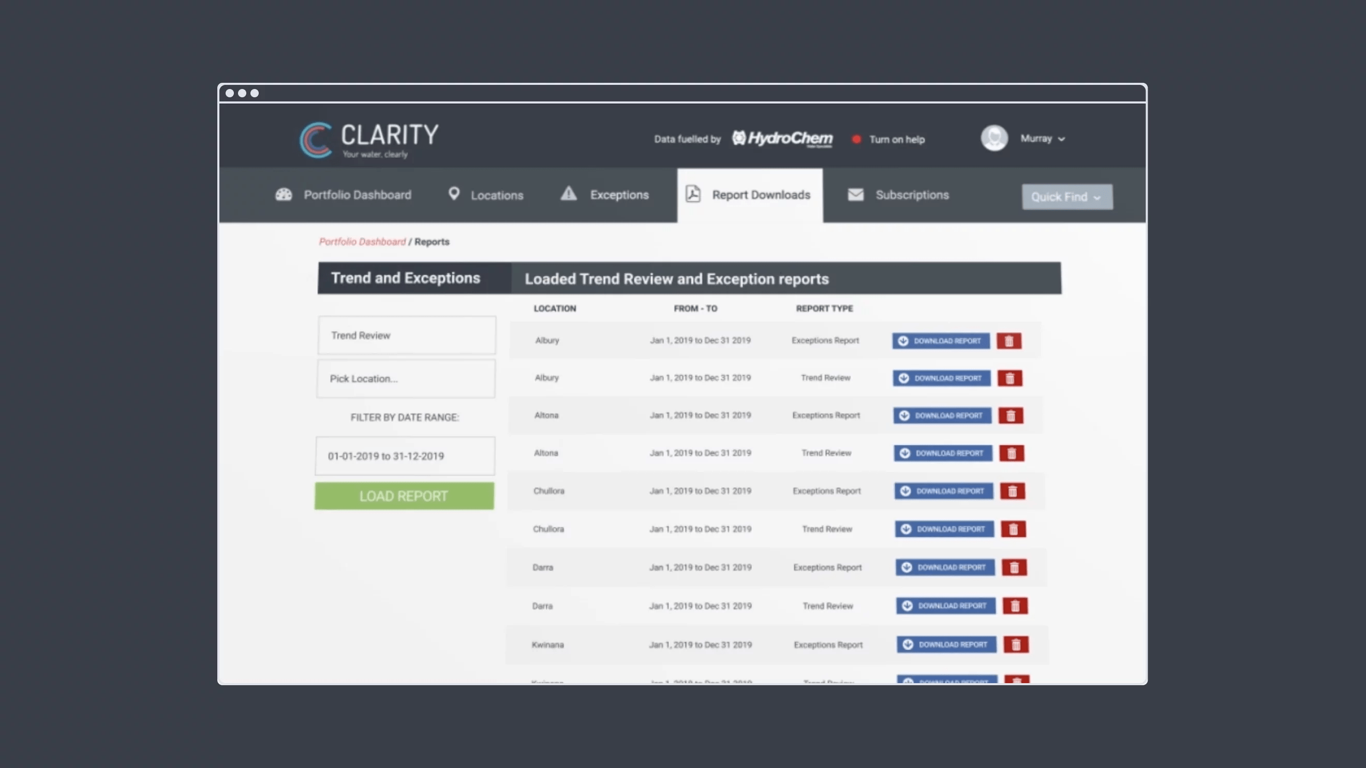
Task: Toggle the Turn on help switch
Action: pos(856,140)
